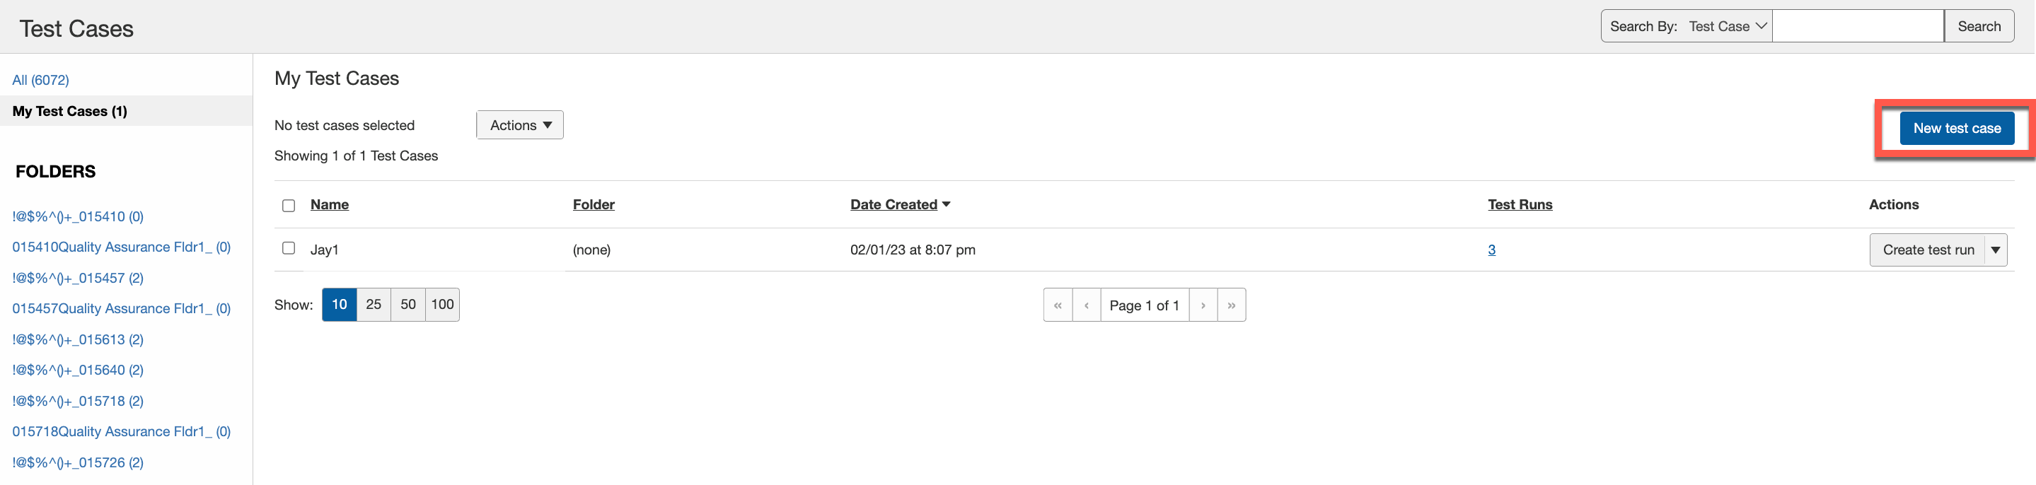This screenshot has height=485, width=2036.
Task: Click the next page arrow
Action: pyautogui.click(x=1203, y=305)
